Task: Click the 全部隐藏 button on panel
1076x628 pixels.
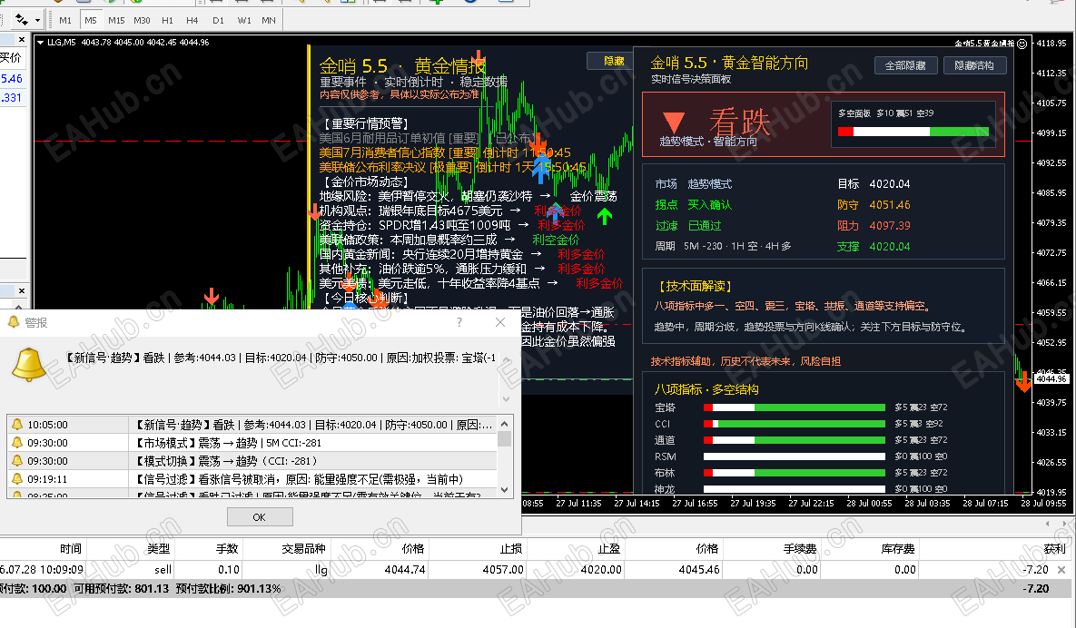Action: [905, 65]
